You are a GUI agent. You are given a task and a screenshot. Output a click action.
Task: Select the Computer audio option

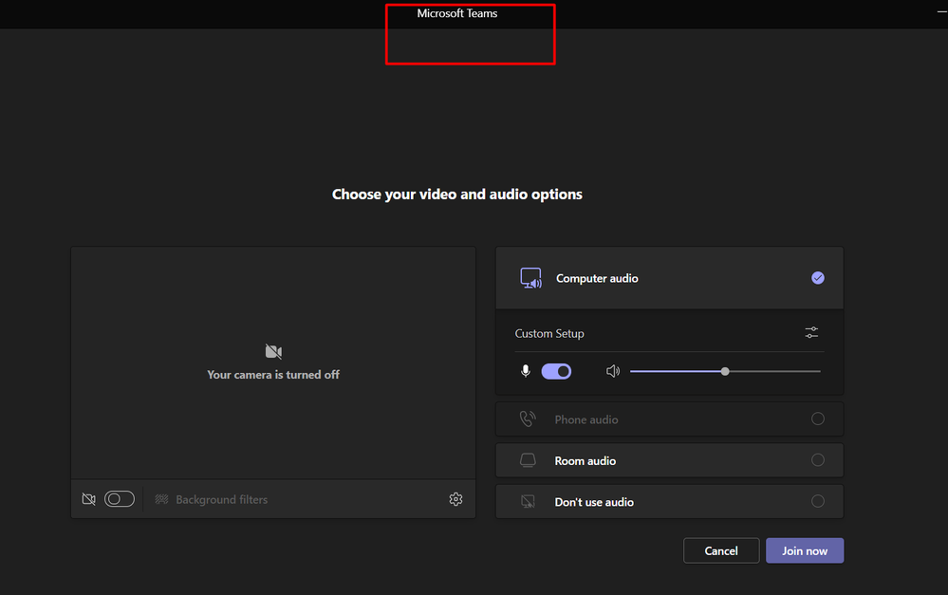click(x=669, y=278)
